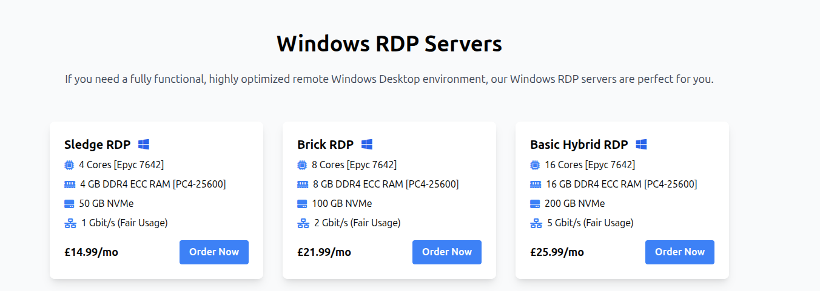Image resolution: width=820 pixels, height=291 pixels.
Task: Click the CPU chip icon for 4 Cores
Action: [69, 165]
